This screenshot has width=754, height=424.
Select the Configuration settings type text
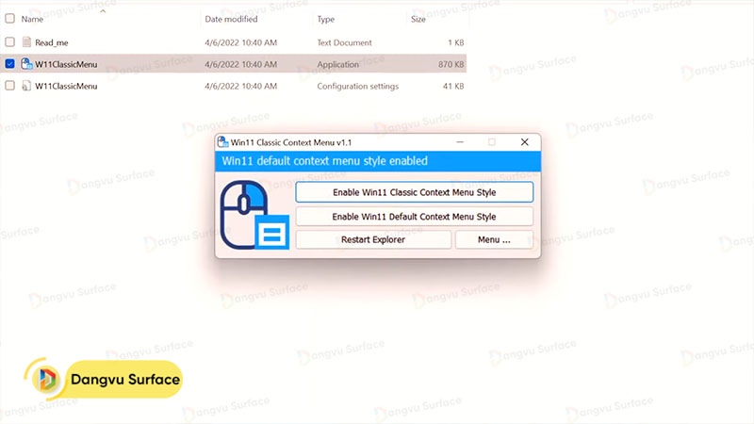pyautogui.click(x=358, y=86)
